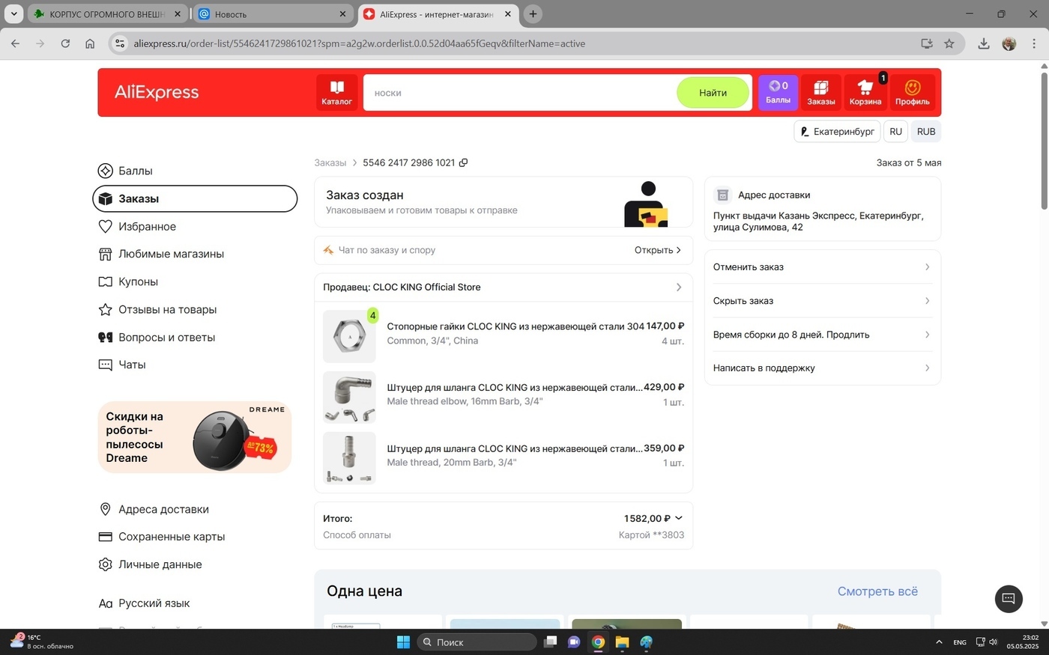Viewport: 1049px width, 655px height.
Task: Change language RU selector
Action: [x=895, y=131]
